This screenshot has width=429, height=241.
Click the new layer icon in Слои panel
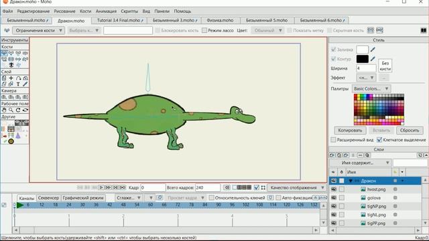(x=332, y=155)
